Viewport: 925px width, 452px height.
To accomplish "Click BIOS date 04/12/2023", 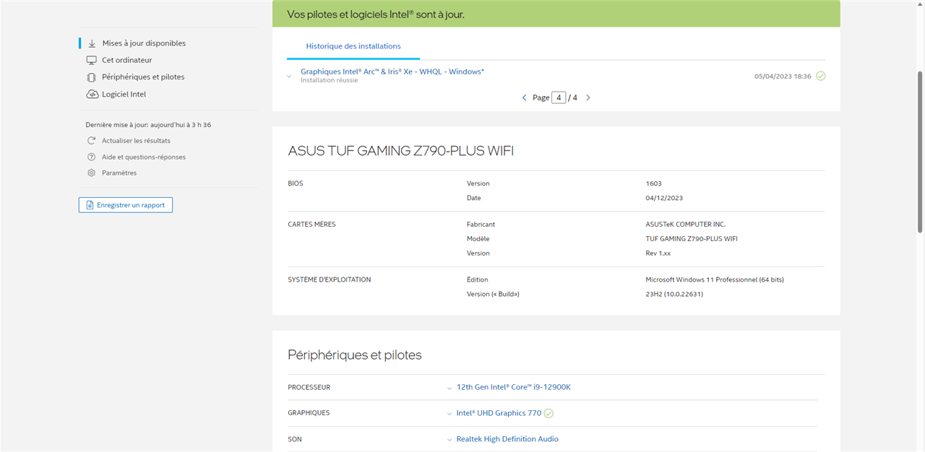I will click(x=664, y=198).
